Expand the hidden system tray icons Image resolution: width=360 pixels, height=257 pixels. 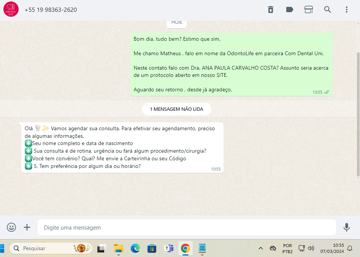click(x=260, y=248)
